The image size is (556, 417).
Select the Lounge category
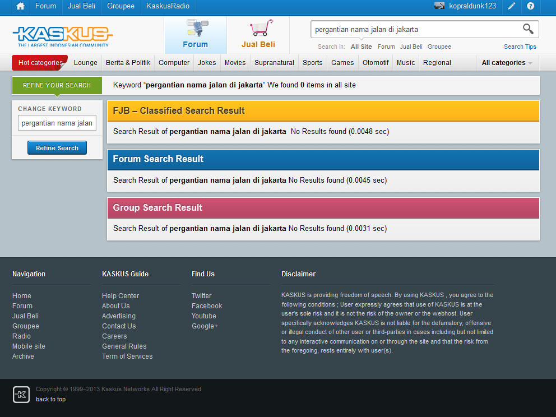[85, 63]
